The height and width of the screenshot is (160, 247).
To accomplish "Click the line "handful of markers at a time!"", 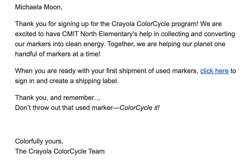I will point(58,54).
